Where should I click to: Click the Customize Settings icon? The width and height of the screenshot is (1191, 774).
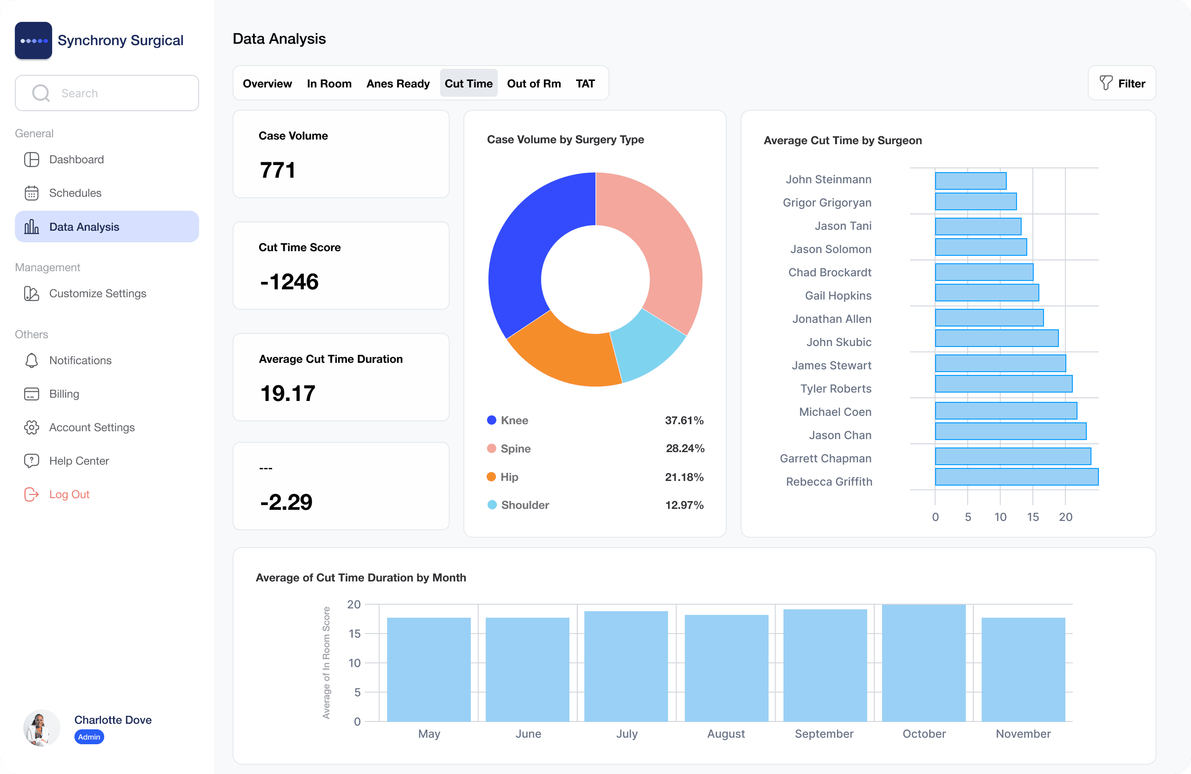[x=32, y=294]
